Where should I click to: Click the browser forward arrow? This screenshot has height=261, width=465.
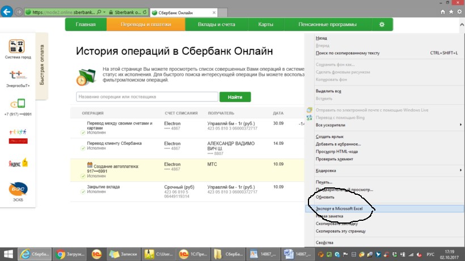19,12
